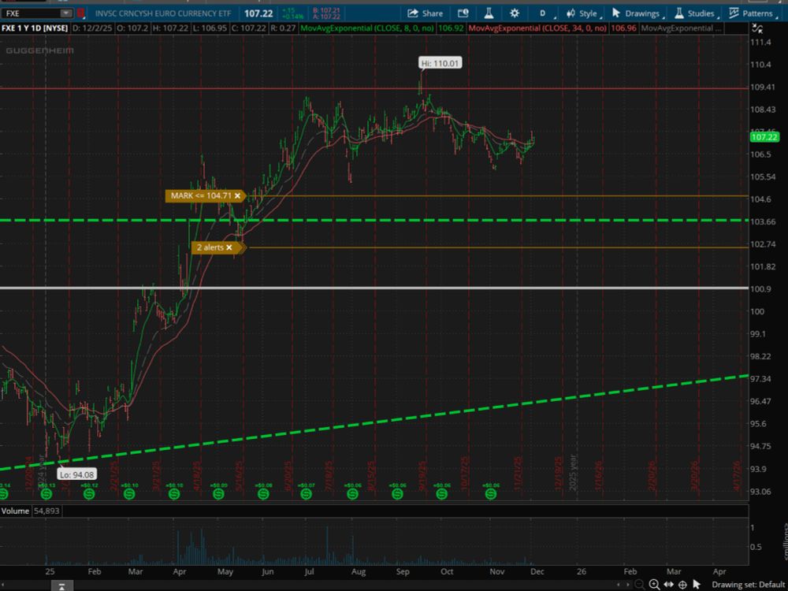Click the FXE symbol input field

(30, 13)
